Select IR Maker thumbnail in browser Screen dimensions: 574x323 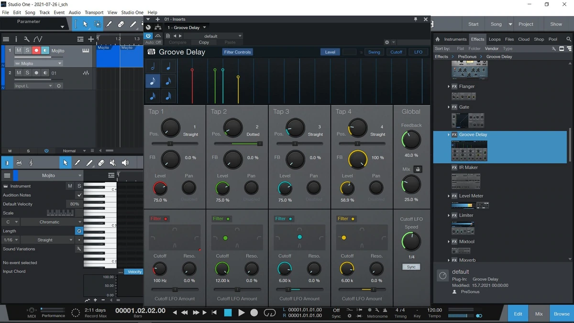click(x=466, y=181)
